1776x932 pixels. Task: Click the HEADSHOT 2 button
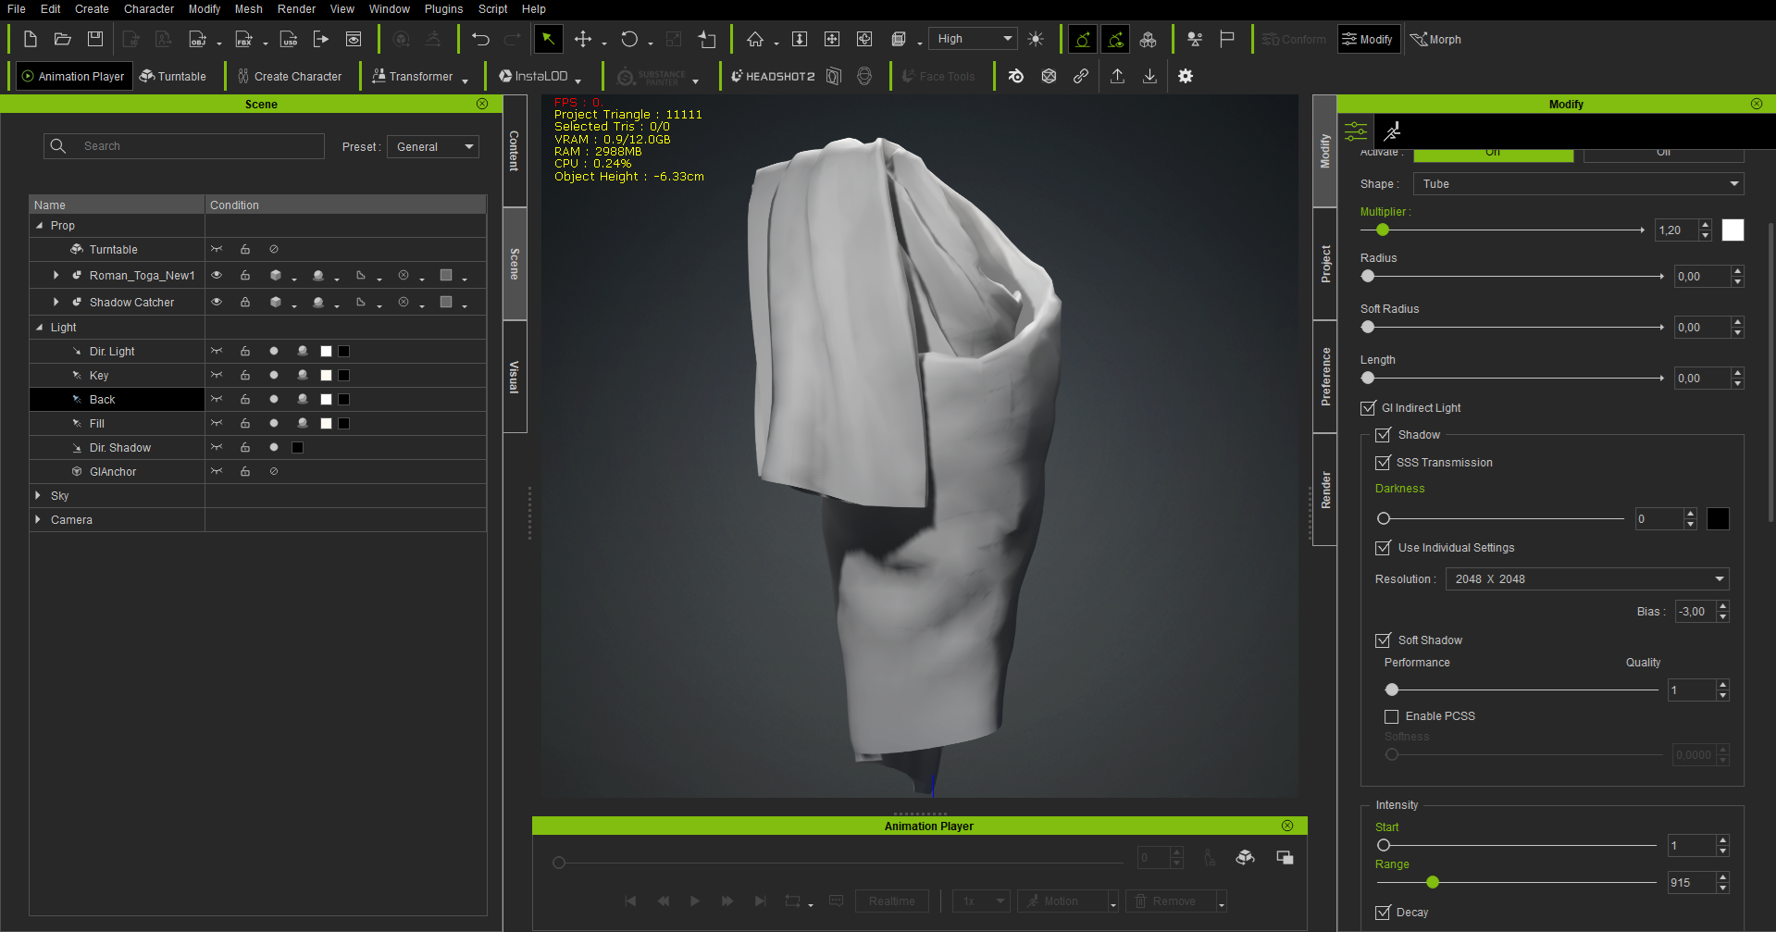click(773, 77)
